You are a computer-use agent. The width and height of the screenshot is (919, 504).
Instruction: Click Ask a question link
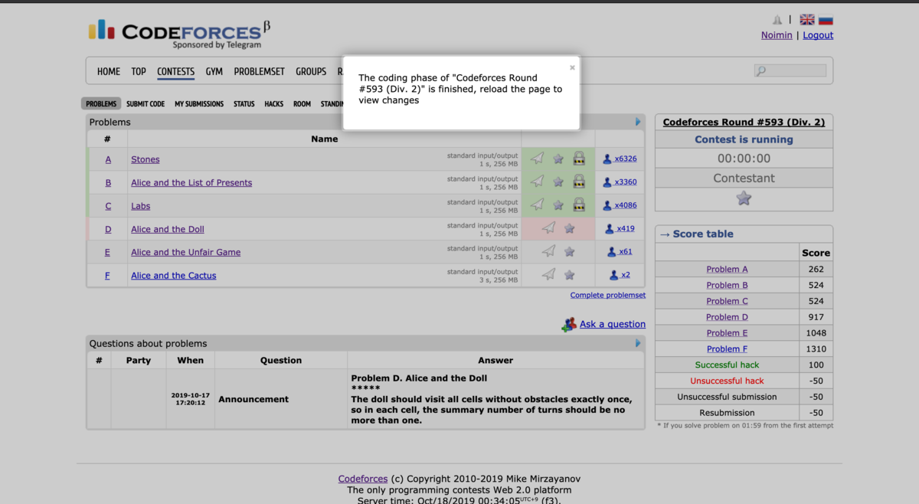613,324
